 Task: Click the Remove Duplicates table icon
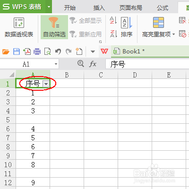click(182, 20)
